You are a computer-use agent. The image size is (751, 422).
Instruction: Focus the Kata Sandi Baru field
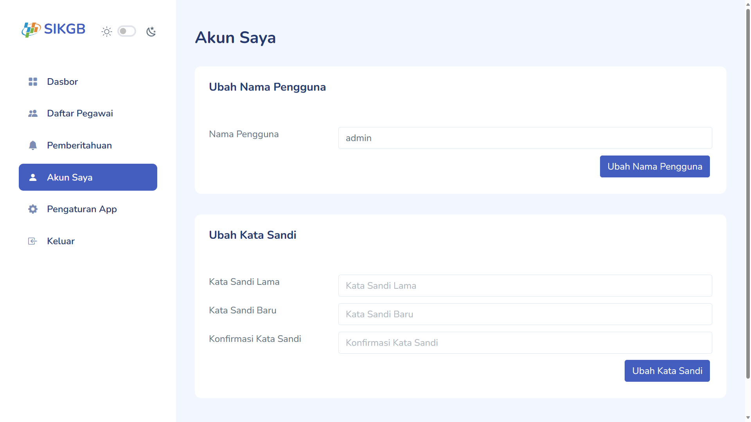tap(525, 314)
